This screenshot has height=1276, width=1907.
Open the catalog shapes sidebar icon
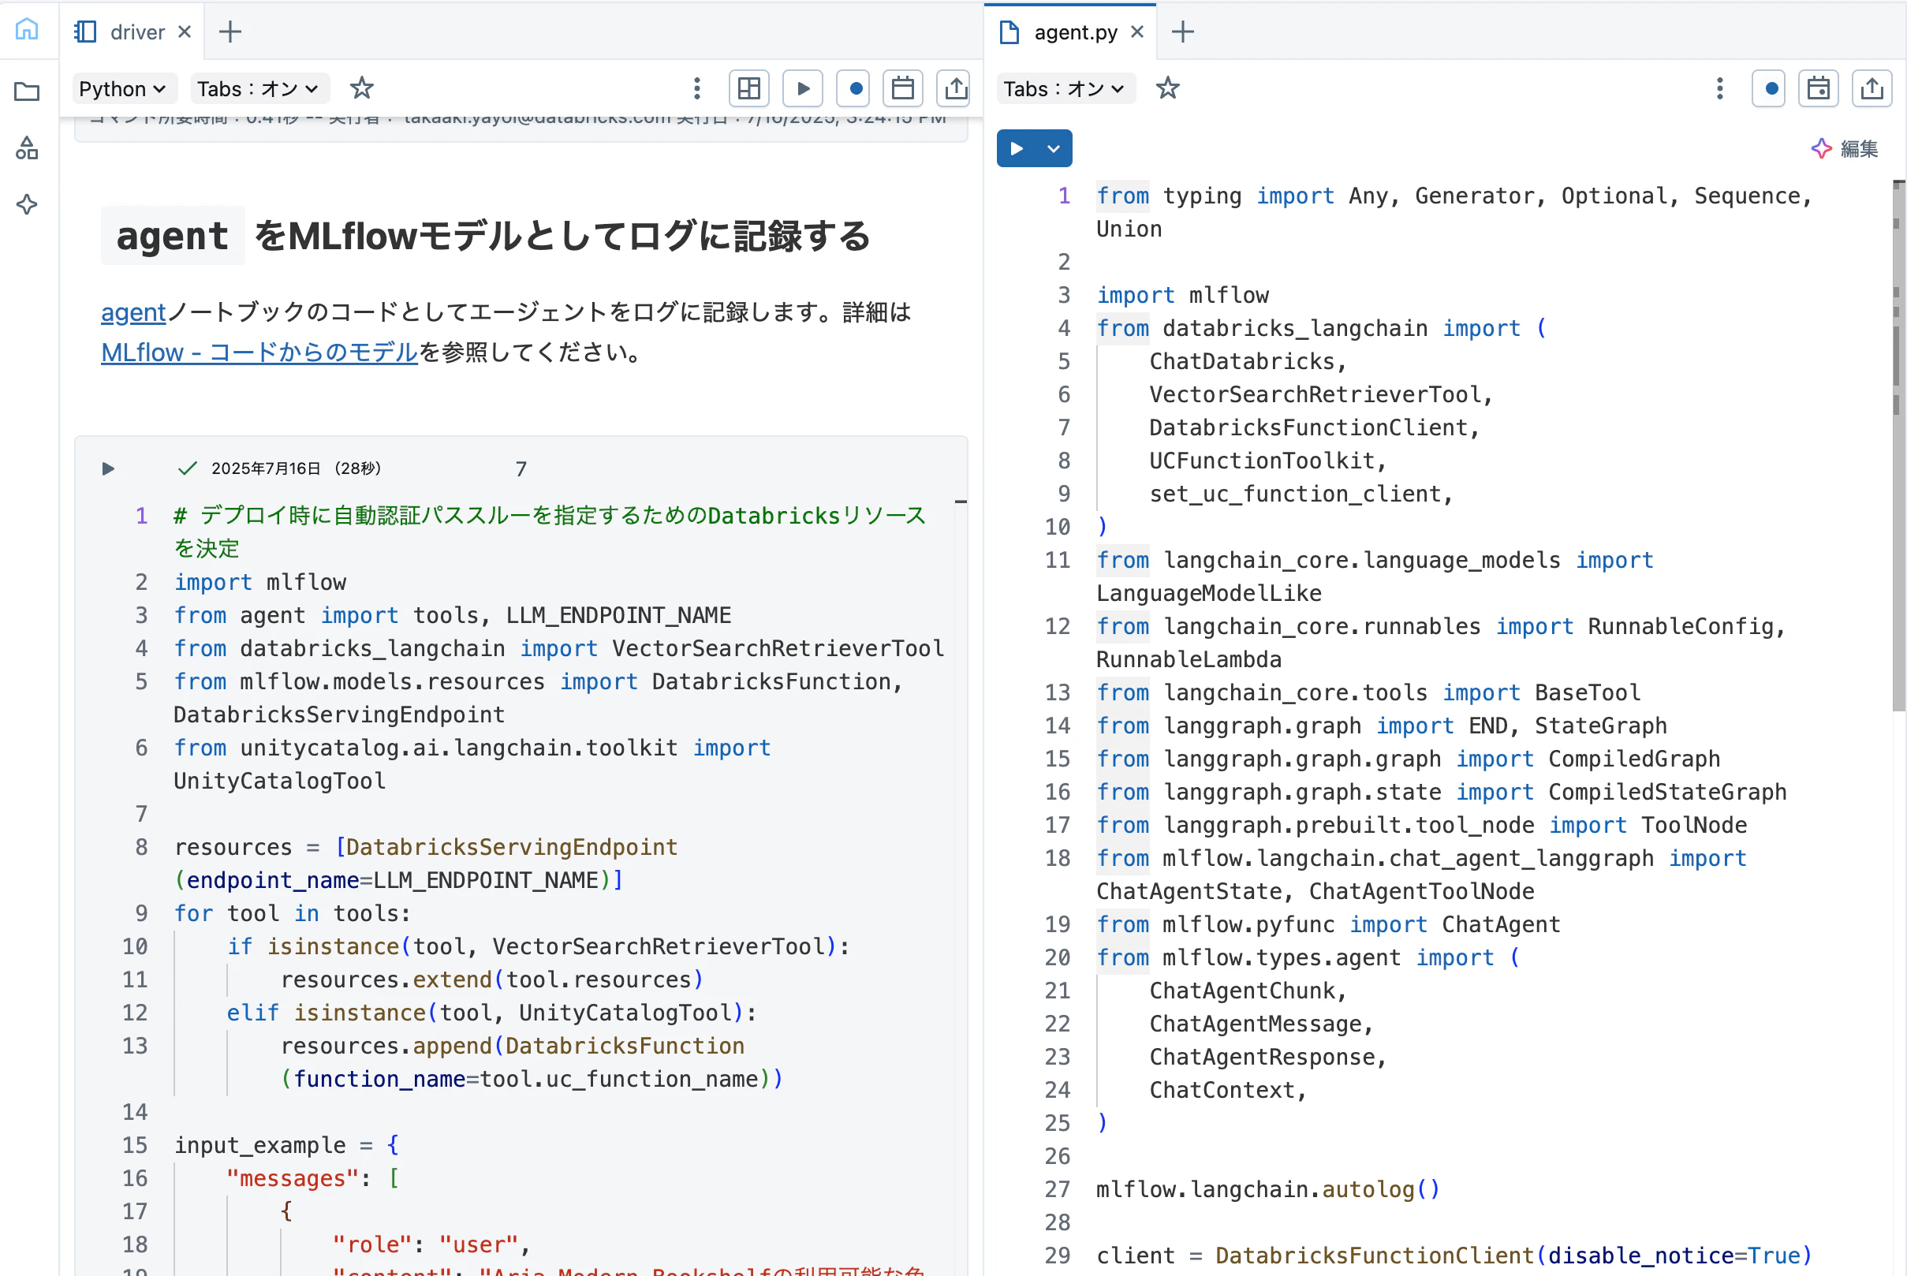click(x=27, y=148)
